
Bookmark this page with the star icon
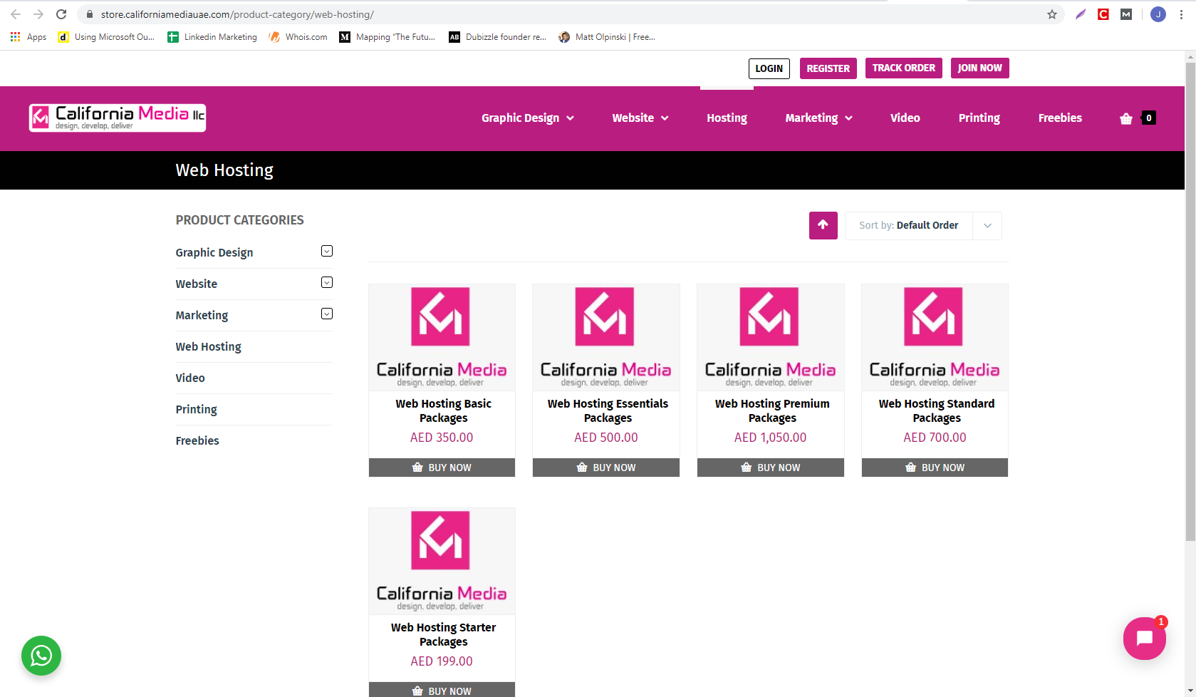coord(1051,14)
